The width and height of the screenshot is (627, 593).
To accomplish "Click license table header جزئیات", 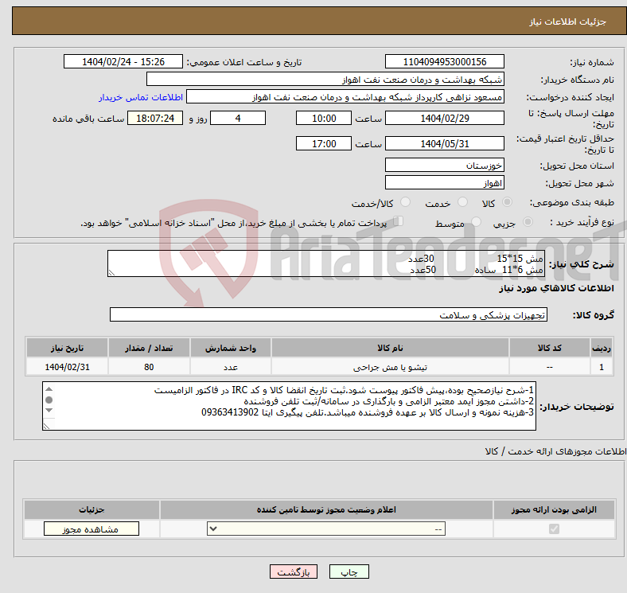I will coord(92,509).
